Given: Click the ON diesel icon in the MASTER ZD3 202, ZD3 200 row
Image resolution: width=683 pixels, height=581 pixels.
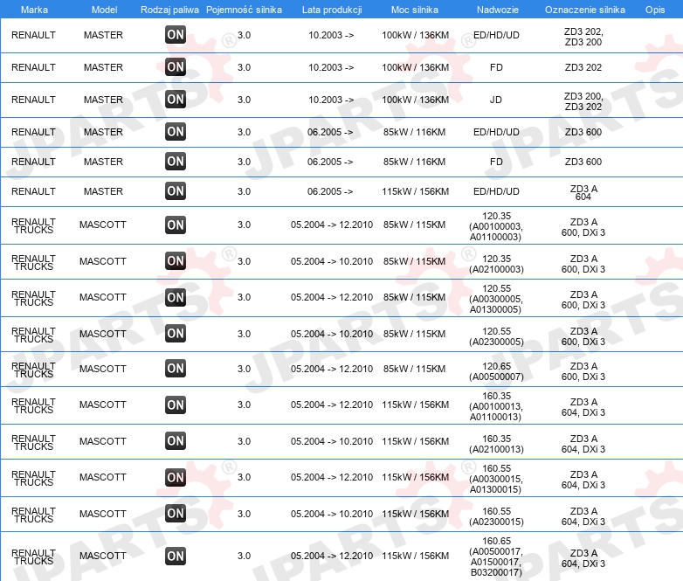Looking at the screenshot, I should pyautogui.click(x=176, y=35).
